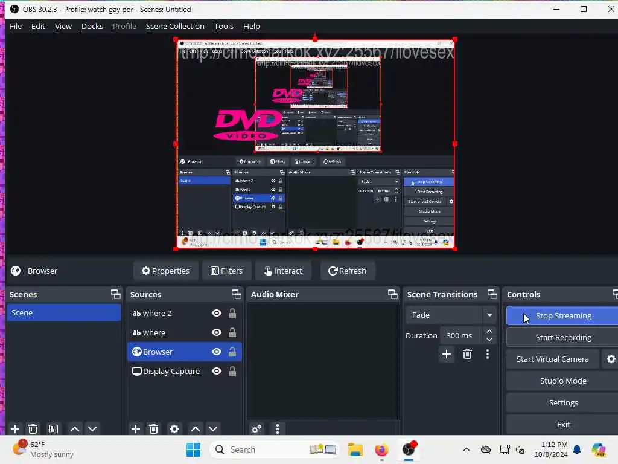
Task: Open source properties gear in Sources dock
Action: point(174,428)
